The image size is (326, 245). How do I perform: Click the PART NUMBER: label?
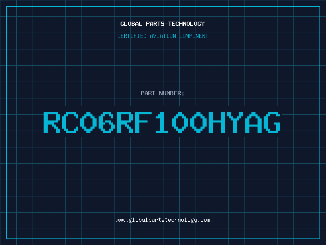pos(163,93)
